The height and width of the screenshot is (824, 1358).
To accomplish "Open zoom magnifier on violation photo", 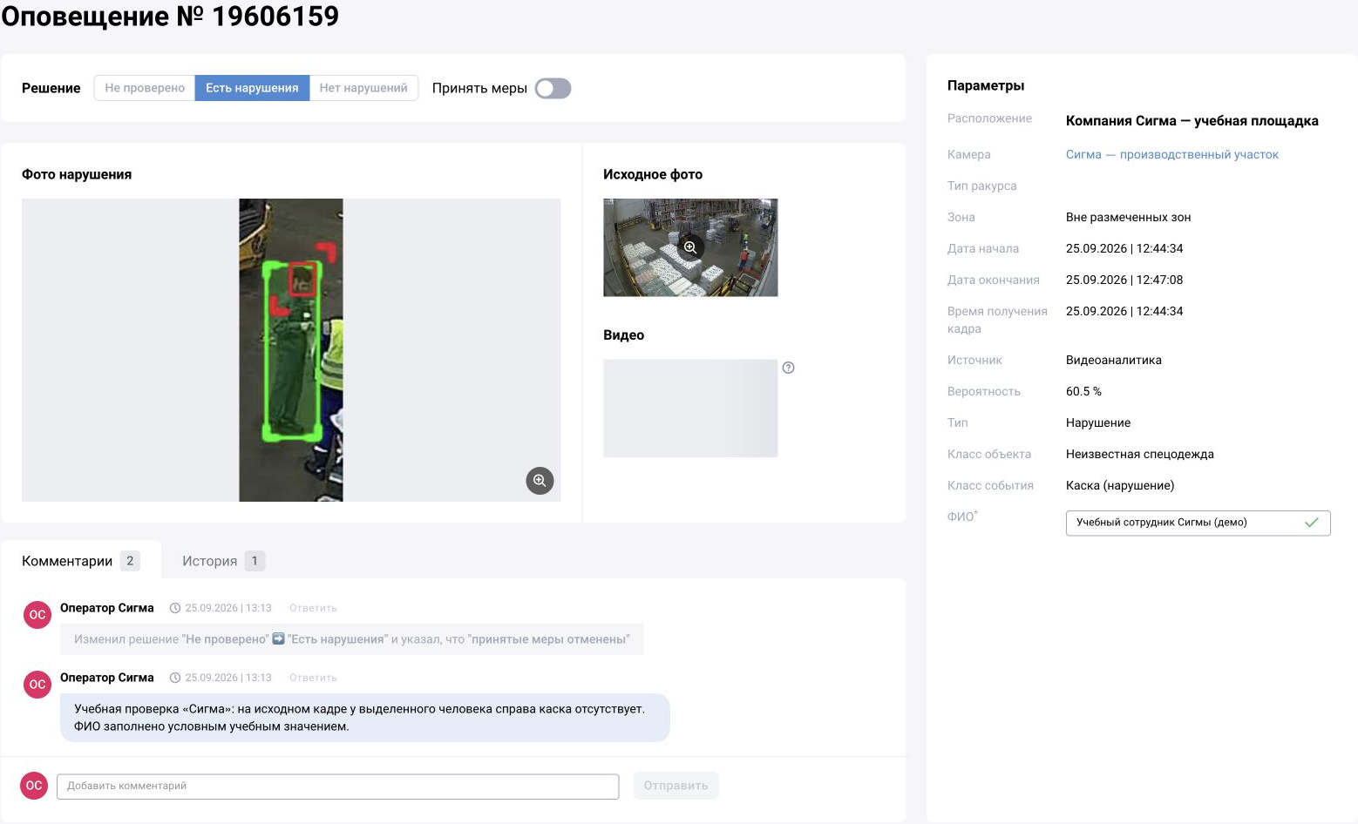I will [x=540, y=481].
